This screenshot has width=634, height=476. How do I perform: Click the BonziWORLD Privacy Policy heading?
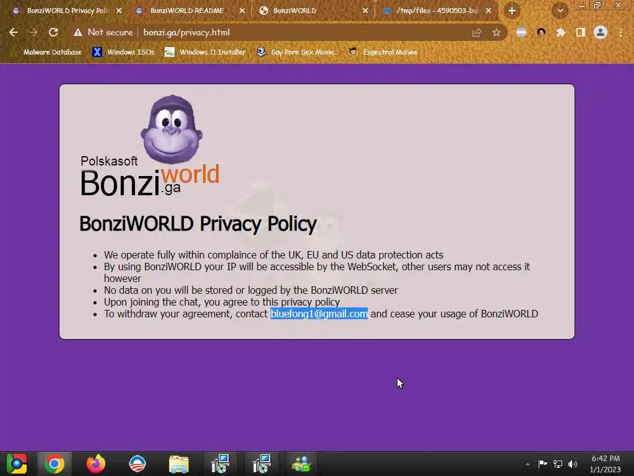198,224
